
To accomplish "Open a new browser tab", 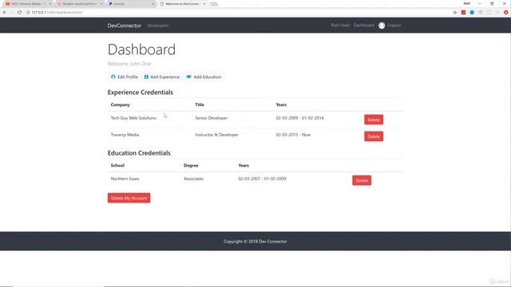I will (214, 4).
